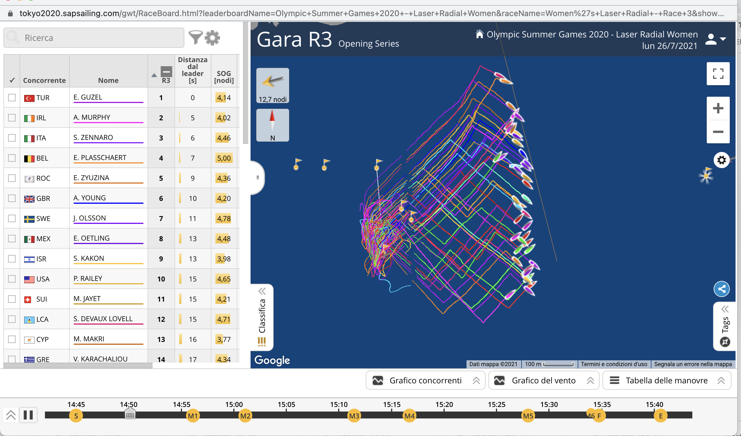Open Olympic Summer Games 2020 event link

tap(592, 34)
